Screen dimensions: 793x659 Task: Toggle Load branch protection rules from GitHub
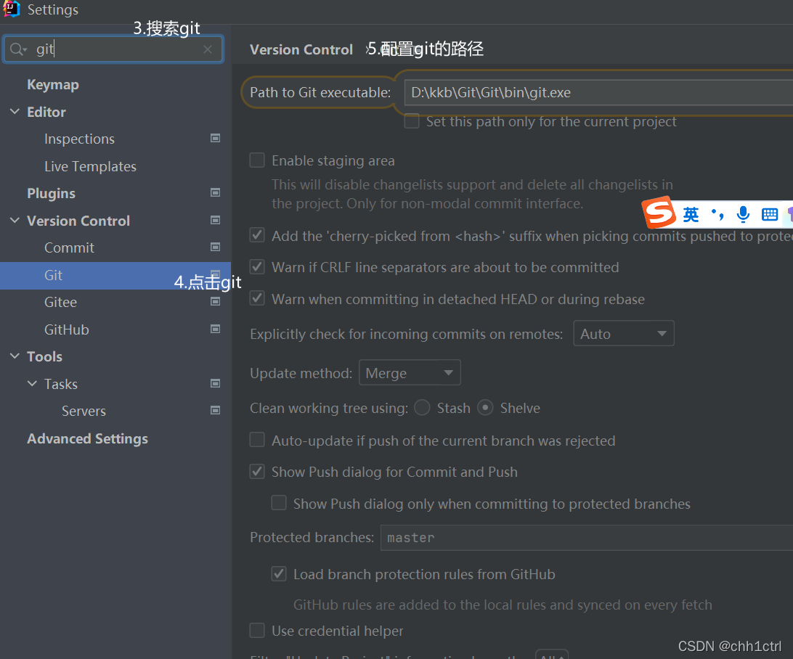tap(279, 573)
